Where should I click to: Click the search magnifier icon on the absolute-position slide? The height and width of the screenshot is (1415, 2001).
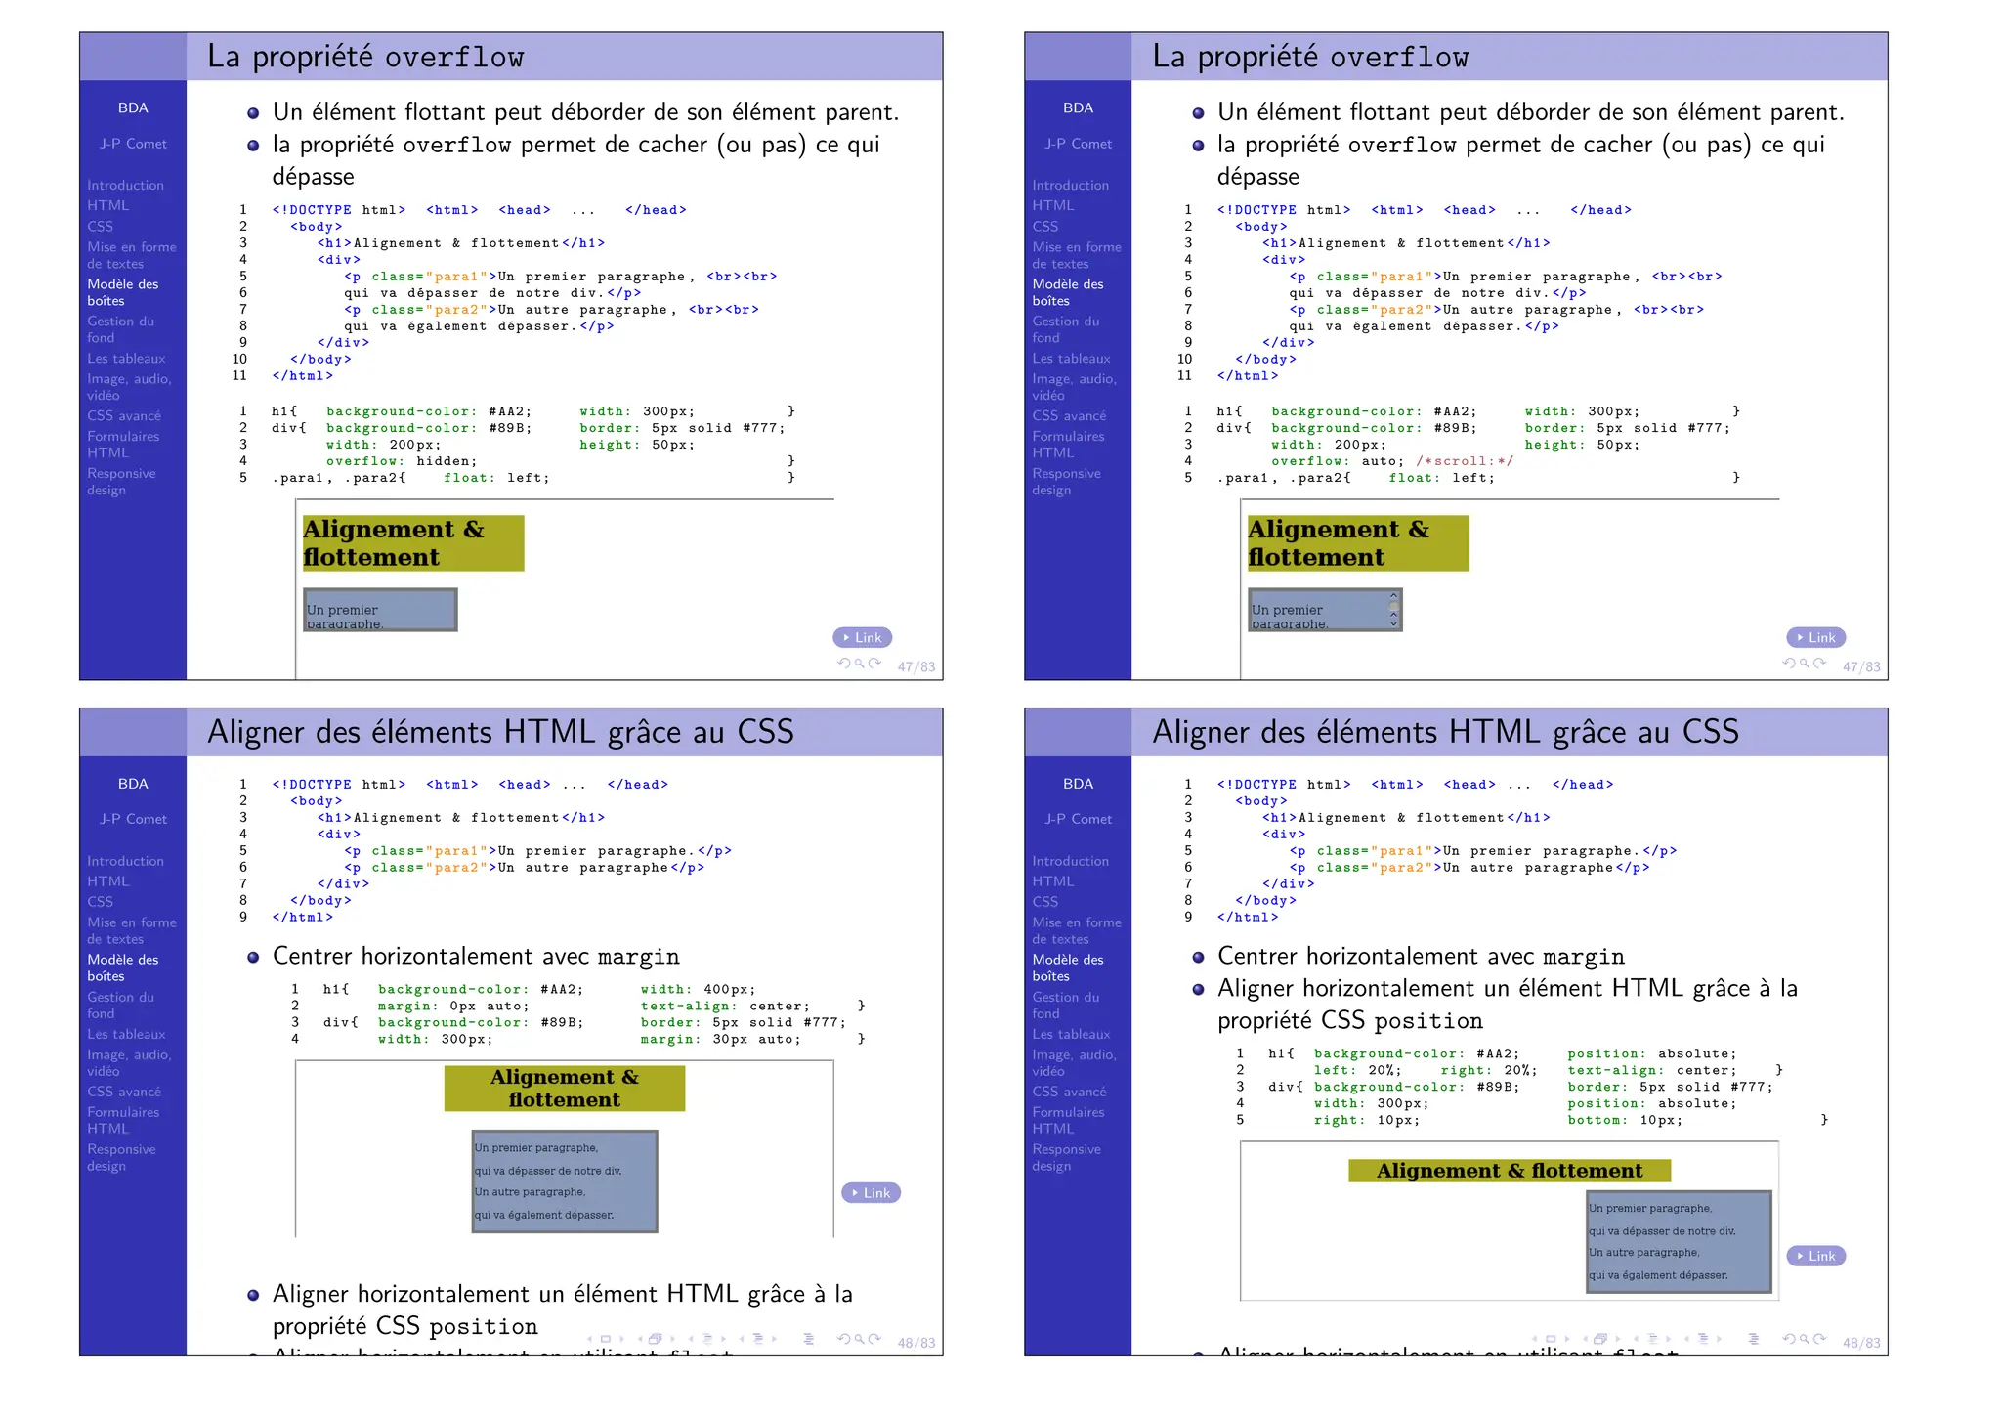click(1804, 1339)
